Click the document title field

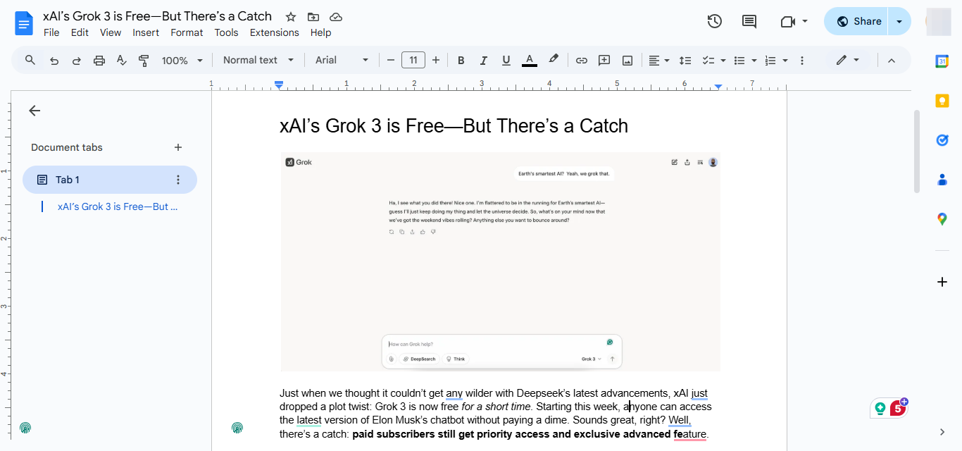158,16
